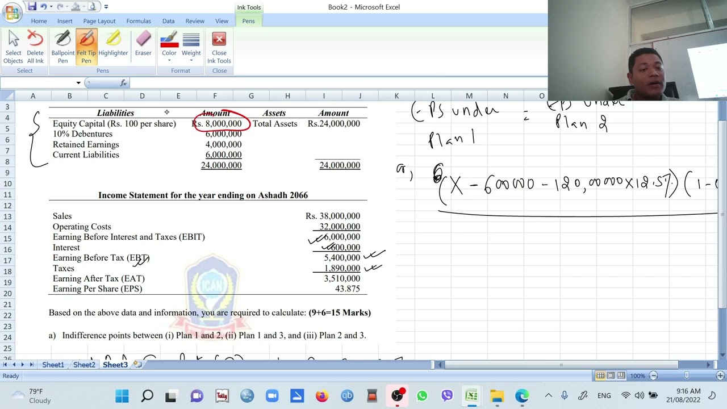Click the Earning Per Share value 43.875
This screenshot has height=409, width=727.
[x=348, y=289]
